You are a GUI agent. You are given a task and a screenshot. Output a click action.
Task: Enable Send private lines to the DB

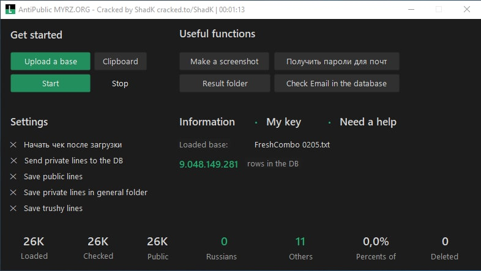pos(14,161)
